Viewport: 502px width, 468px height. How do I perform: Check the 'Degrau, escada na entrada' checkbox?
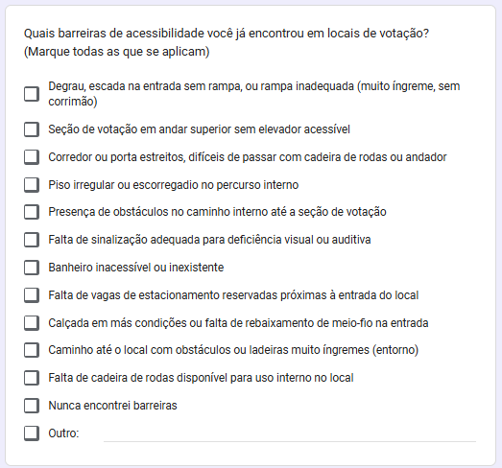point(32,94)
